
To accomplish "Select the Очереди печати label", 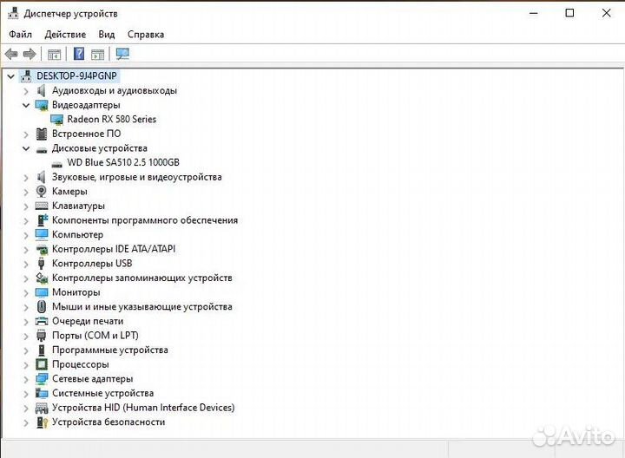I will coord(88,321).
